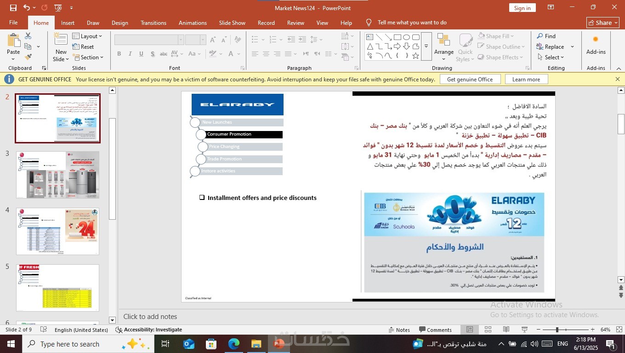The image size is (625, 353).
Task: Open the Arrange dropdown
Action: click(x=444, y=47)
